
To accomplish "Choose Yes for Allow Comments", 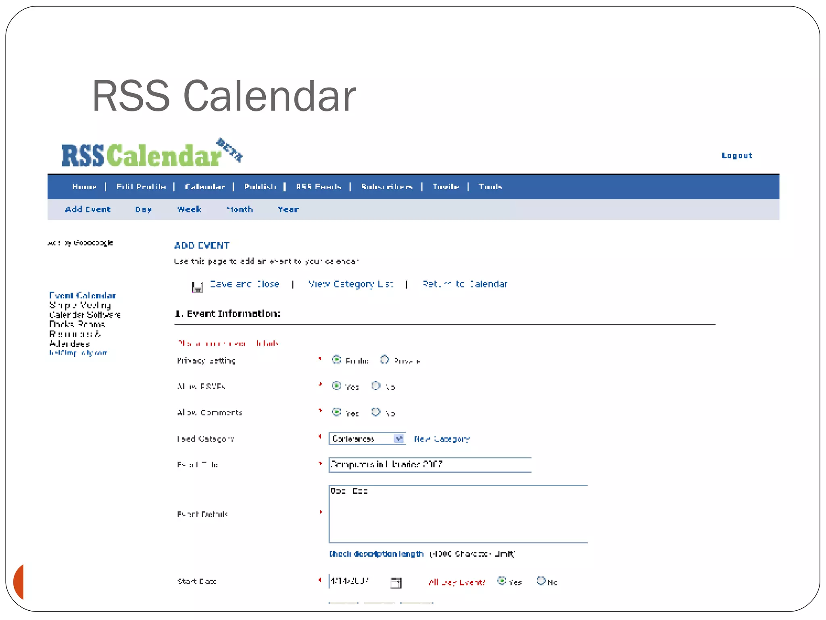I will 336,412.
